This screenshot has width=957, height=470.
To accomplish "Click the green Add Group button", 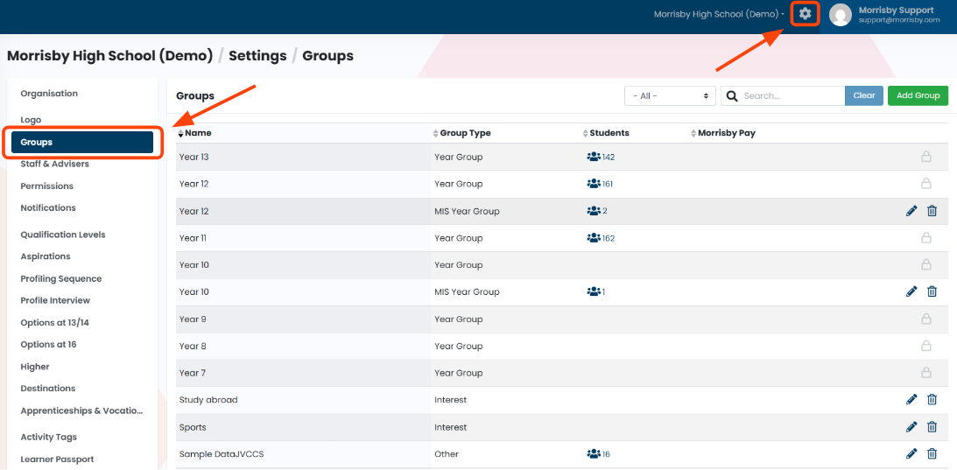I will pos(918,95).
